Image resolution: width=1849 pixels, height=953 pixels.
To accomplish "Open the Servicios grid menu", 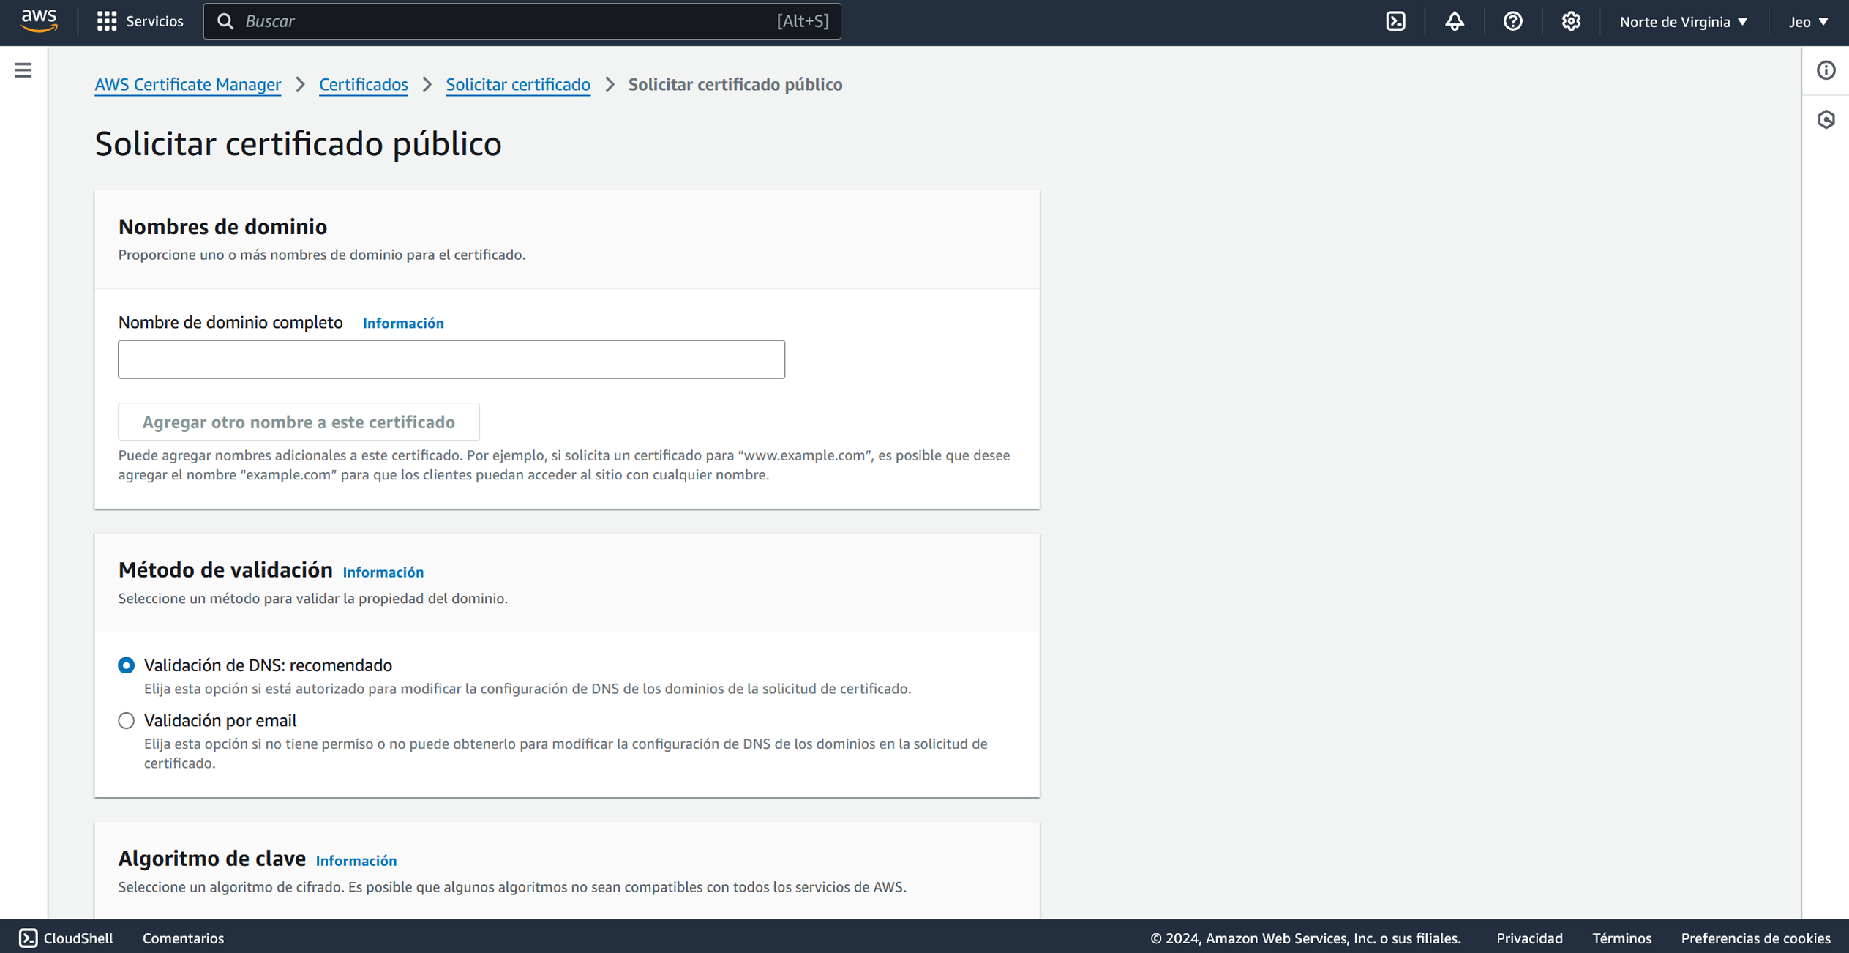I will [139, 21].
